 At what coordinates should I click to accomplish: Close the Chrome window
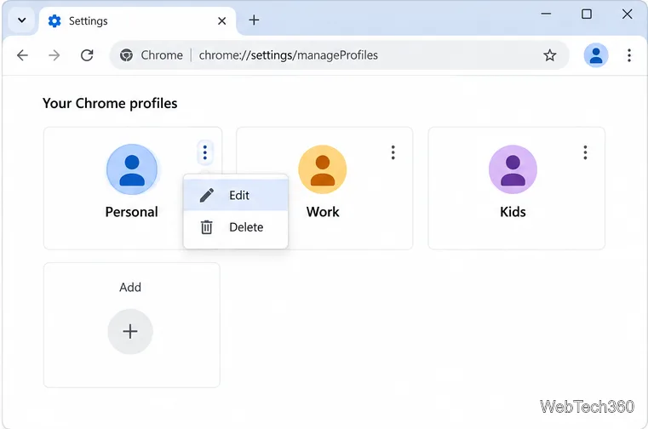(627, 14)
